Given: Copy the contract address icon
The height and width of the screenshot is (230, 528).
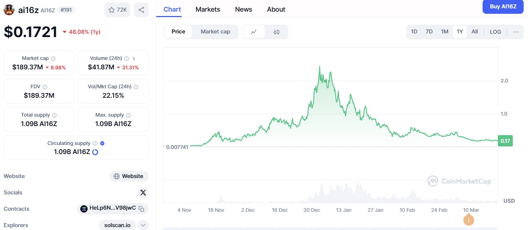Looking at the screenshot, I should 142,209.
